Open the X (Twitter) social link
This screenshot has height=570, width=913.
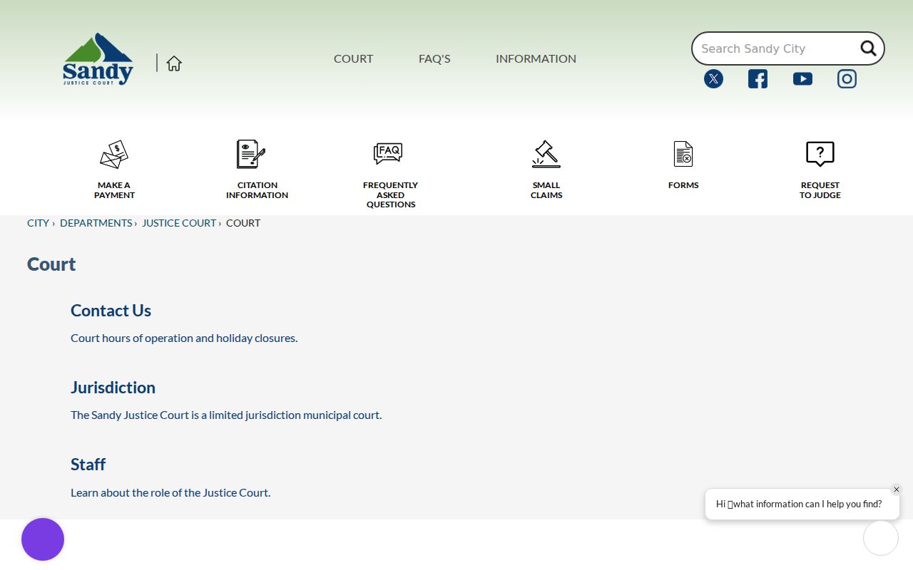[713, 79]
